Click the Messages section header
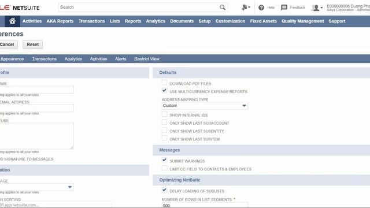 tap(261, 150)
